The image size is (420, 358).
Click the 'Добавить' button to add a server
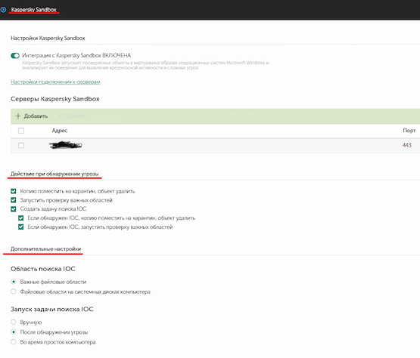click(x=32, y=116)
